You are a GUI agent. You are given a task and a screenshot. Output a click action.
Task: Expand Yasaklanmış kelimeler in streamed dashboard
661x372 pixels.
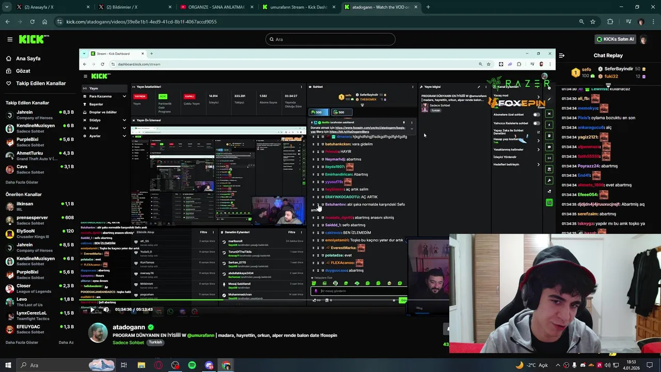point(538,150)
